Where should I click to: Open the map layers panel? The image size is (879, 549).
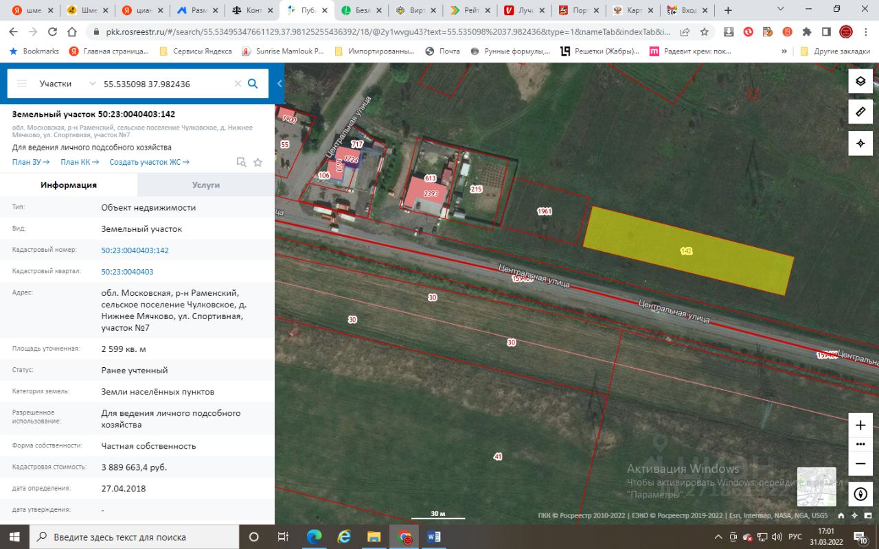860,81
